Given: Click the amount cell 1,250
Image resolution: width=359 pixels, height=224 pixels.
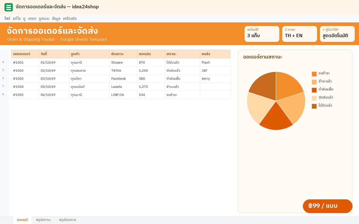Looking at the screenshot, I should point(151,70).
